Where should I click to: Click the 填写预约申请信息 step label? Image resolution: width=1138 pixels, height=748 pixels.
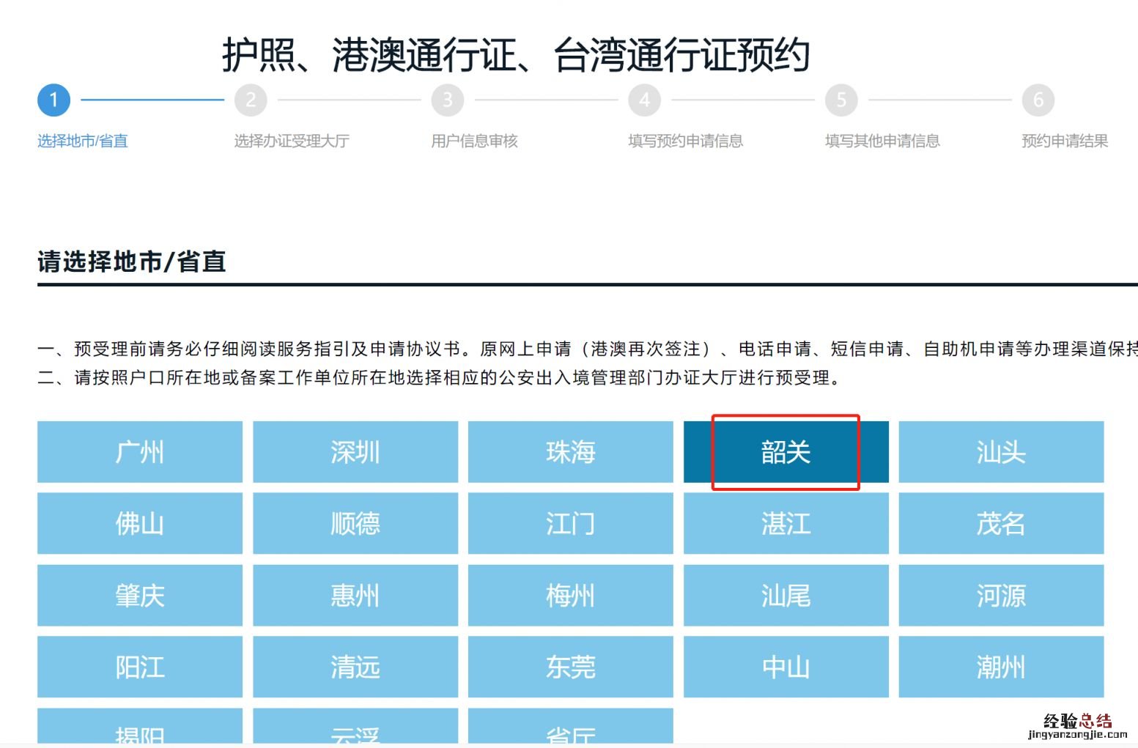685,141
